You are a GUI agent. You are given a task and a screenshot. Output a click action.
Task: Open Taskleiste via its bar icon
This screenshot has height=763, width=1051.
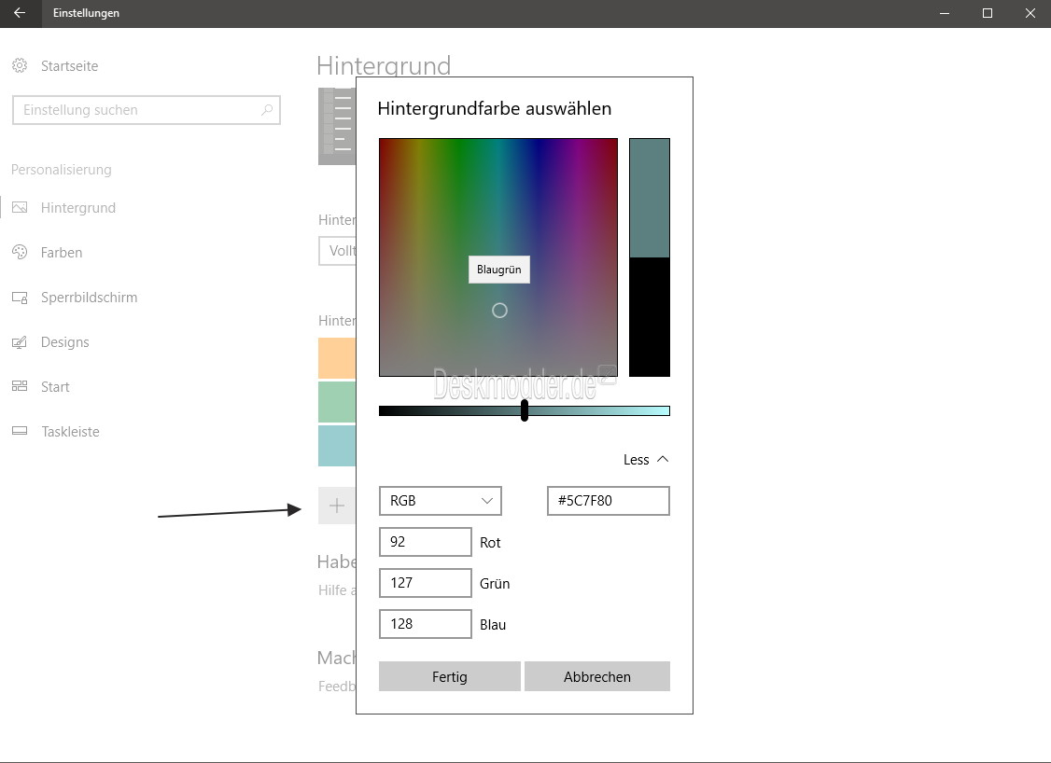tap(20, 432)
